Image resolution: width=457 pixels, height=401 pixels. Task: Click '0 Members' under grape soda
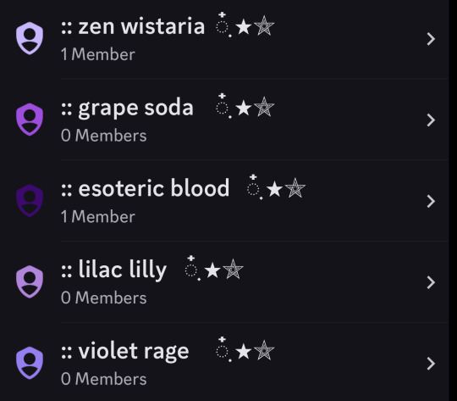point(104,136)
